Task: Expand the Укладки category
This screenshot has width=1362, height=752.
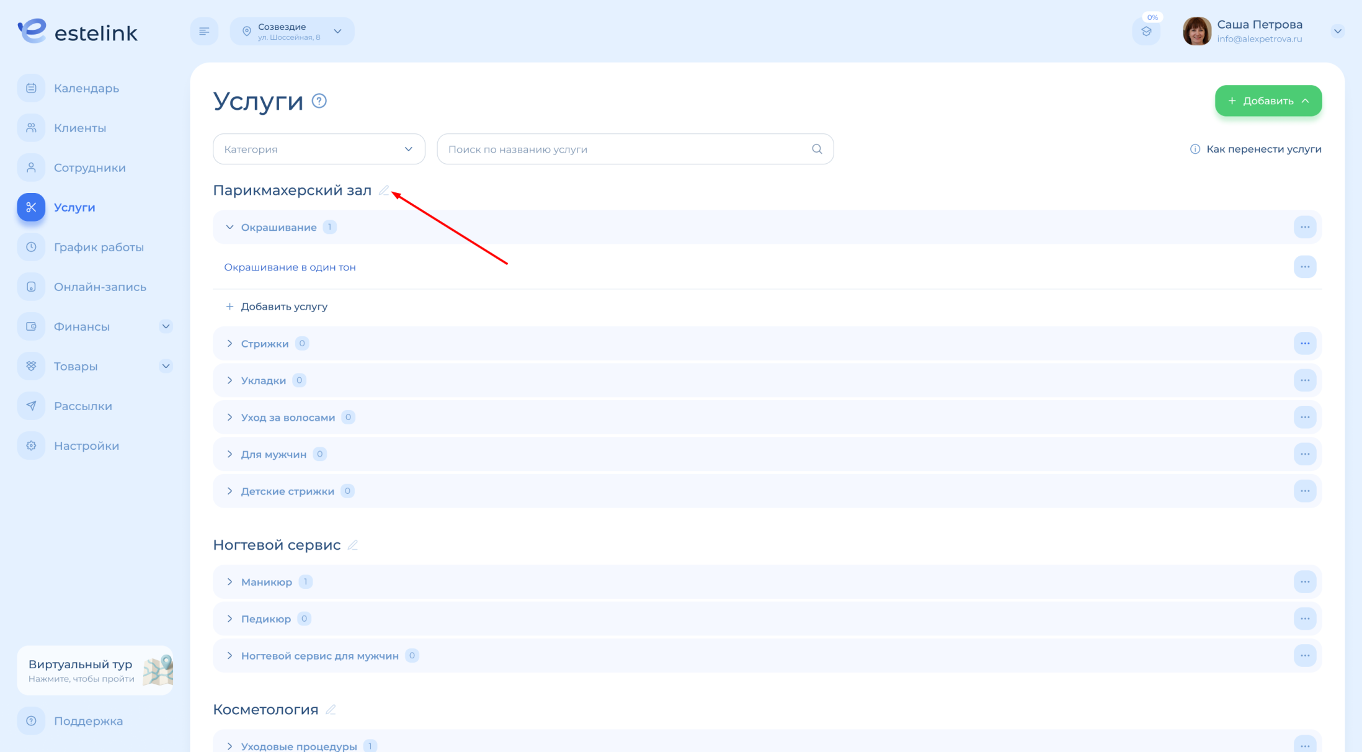Action: (x=229, y=380)
